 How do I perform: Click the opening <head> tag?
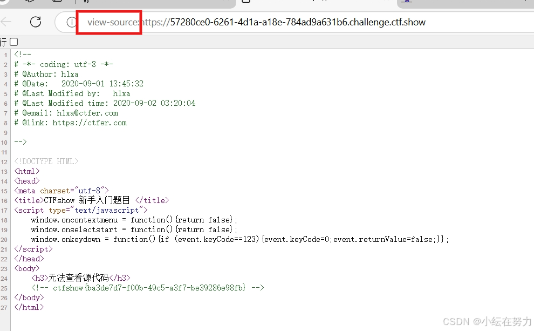click(27, 181)
